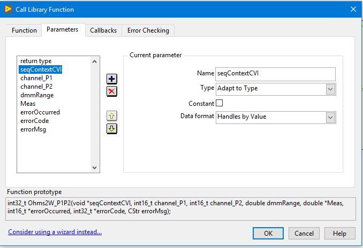Open the Callbacks tab
This screenshot has height=248, width=363.
(x=103, y=30)
